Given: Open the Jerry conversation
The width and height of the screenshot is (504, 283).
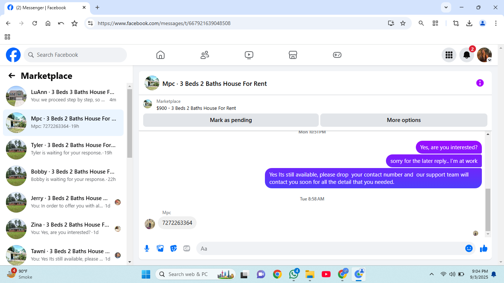Looking at the screenshot, I should tap(63, 202).
